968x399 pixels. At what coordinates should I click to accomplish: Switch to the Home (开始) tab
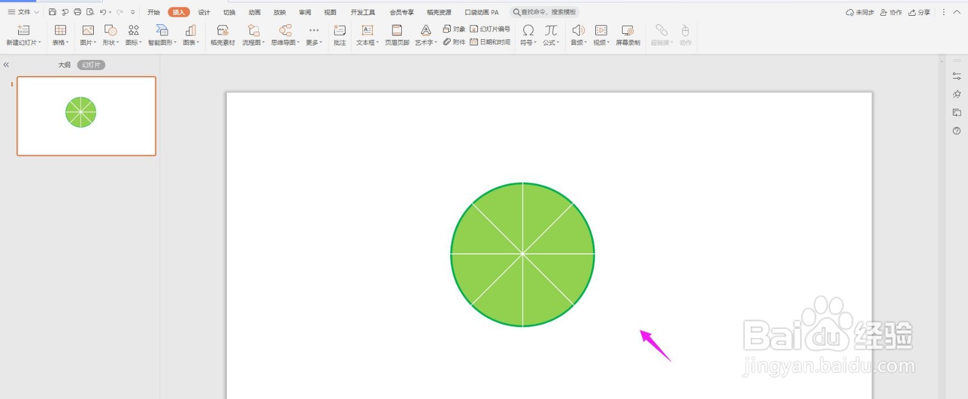[154, 12]
